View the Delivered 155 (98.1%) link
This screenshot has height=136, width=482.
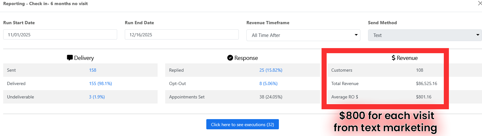pos(100,83)
